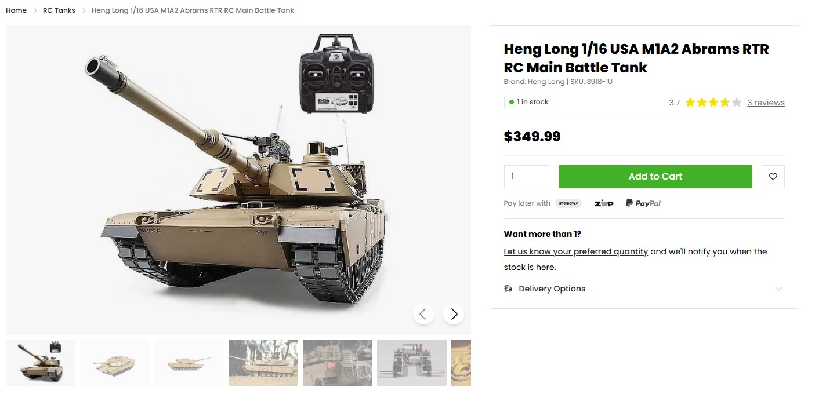
Task: Click the fourth gold star in the rating
Action: (x=724, y=102)
